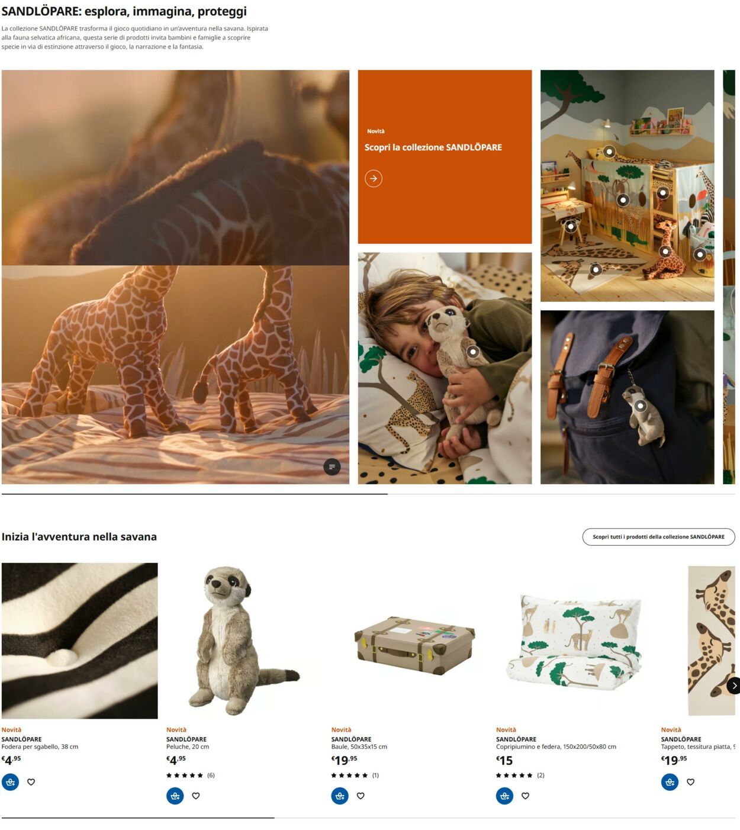Image resolution: width=740 pixels, height=830 pixels.
Task: Add the Copripiumino e federa to cart
Action: point(504,796)
